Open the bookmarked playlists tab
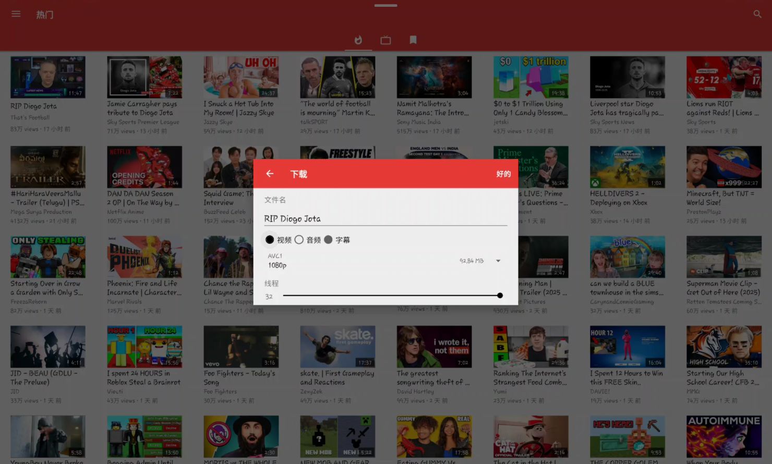 [413, 40]
